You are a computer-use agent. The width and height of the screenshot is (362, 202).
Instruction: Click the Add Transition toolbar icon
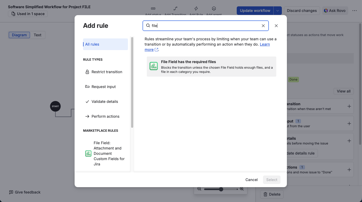(x=175, y=8)
